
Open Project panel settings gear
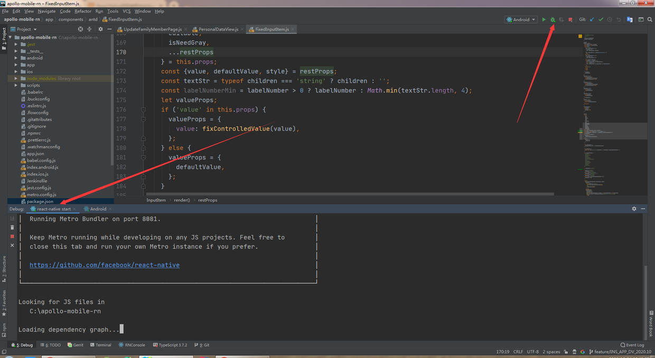click(100, 29)
